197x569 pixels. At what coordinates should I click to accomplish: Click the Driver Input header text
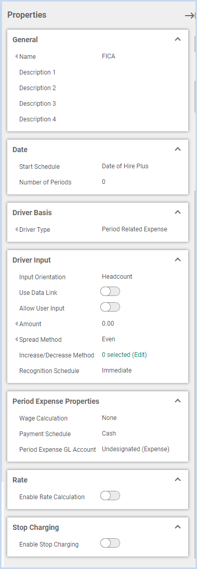(x=32, y=260)
